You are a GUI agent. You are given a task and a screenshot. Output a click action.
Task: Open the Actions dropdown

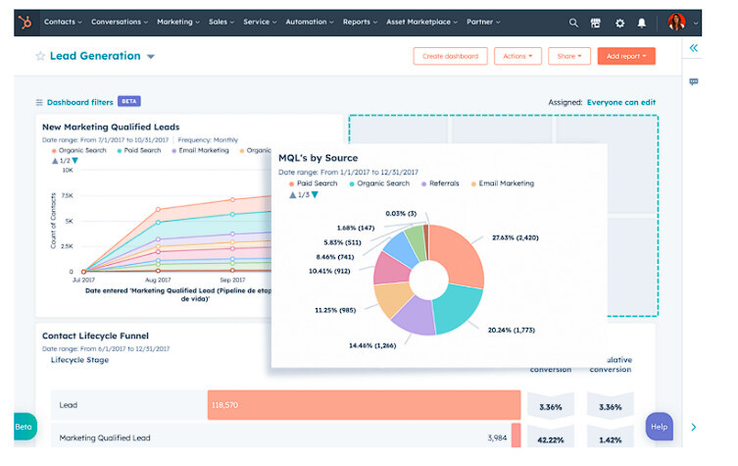517,56
